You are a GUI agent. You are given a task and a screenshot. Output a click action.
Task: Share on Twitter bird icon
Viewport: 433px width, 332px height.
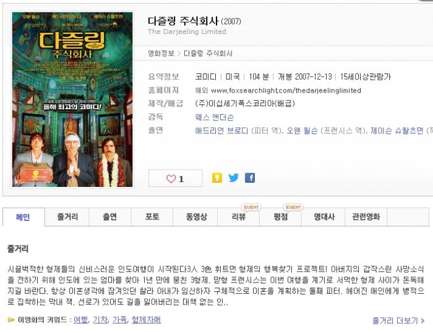pos(233,178)
